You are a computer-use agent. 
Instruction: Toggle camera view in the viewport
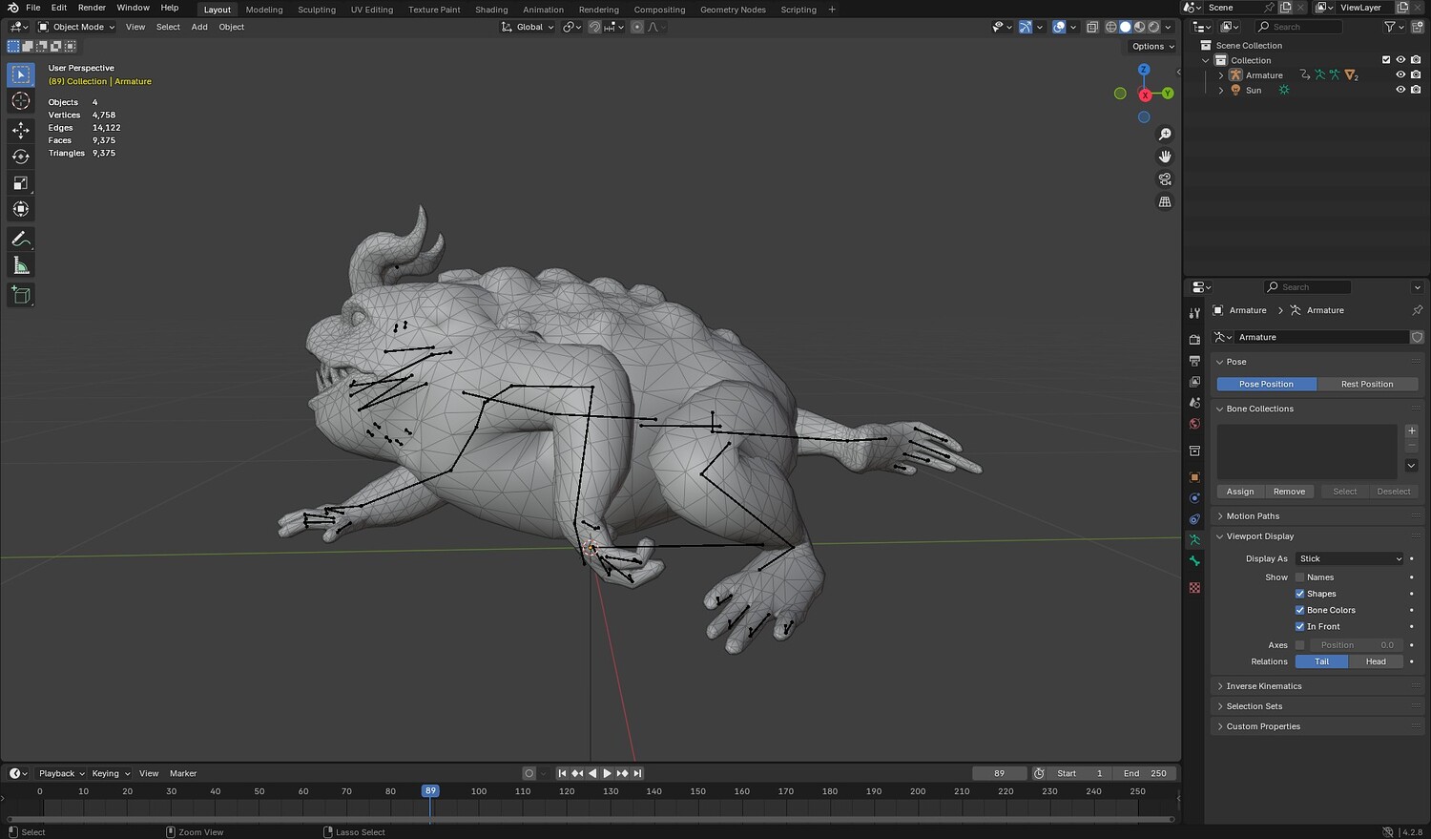tap(1165, 179)
